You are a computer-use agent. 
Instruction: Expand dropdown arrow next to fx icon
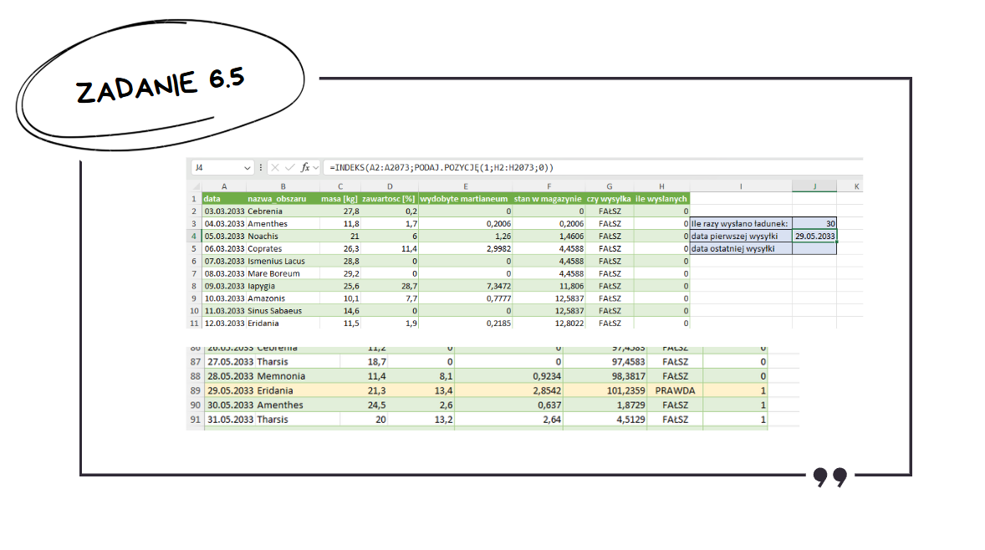click(318, 167)
